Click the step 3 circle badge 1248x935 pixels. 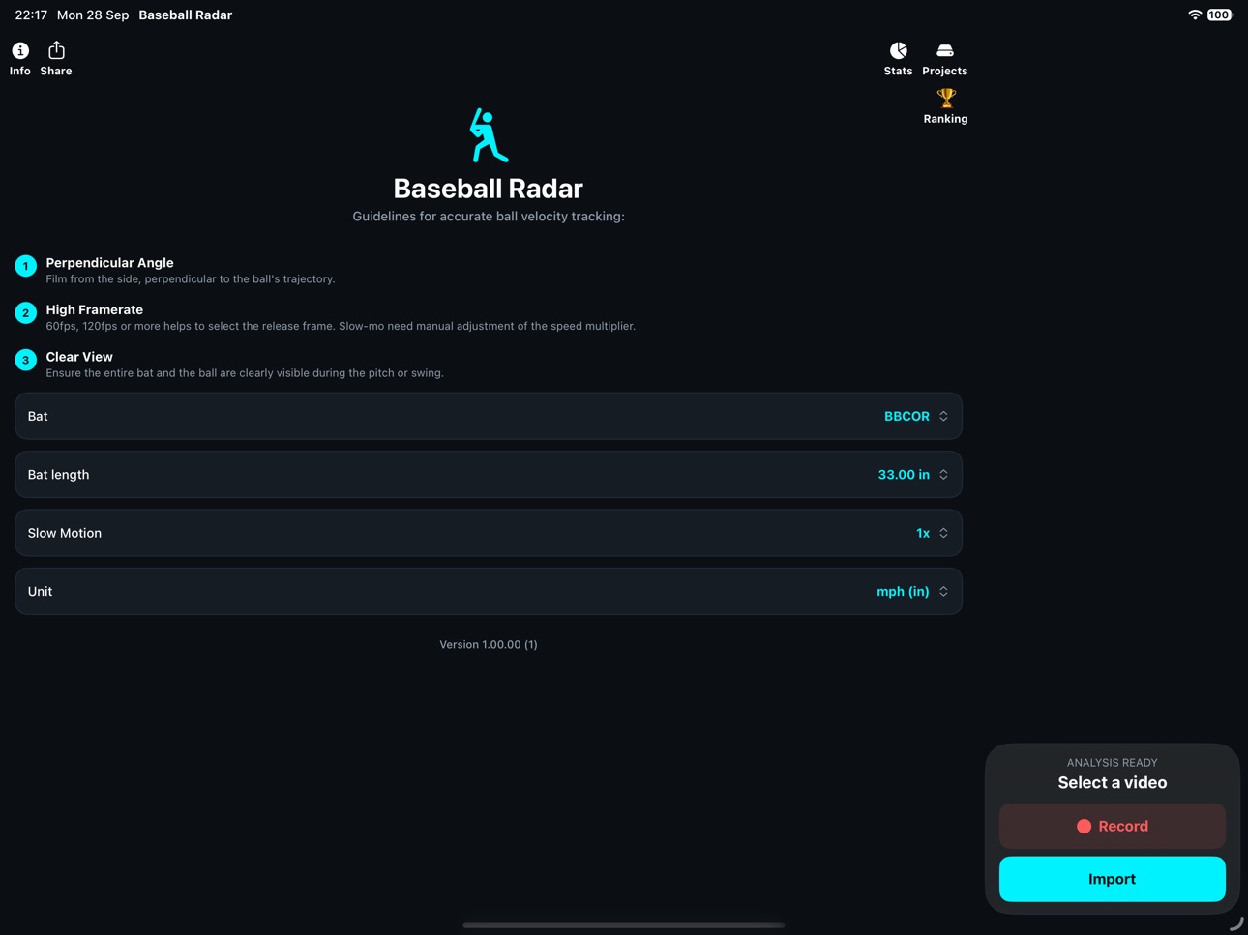tap(26, 360)
